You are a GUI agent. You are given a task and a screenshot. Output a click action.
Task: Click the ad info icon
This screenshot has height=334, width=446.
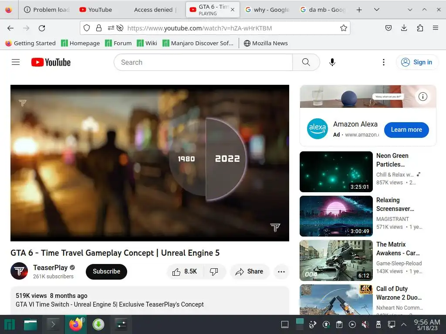click(x=422, y=97)
